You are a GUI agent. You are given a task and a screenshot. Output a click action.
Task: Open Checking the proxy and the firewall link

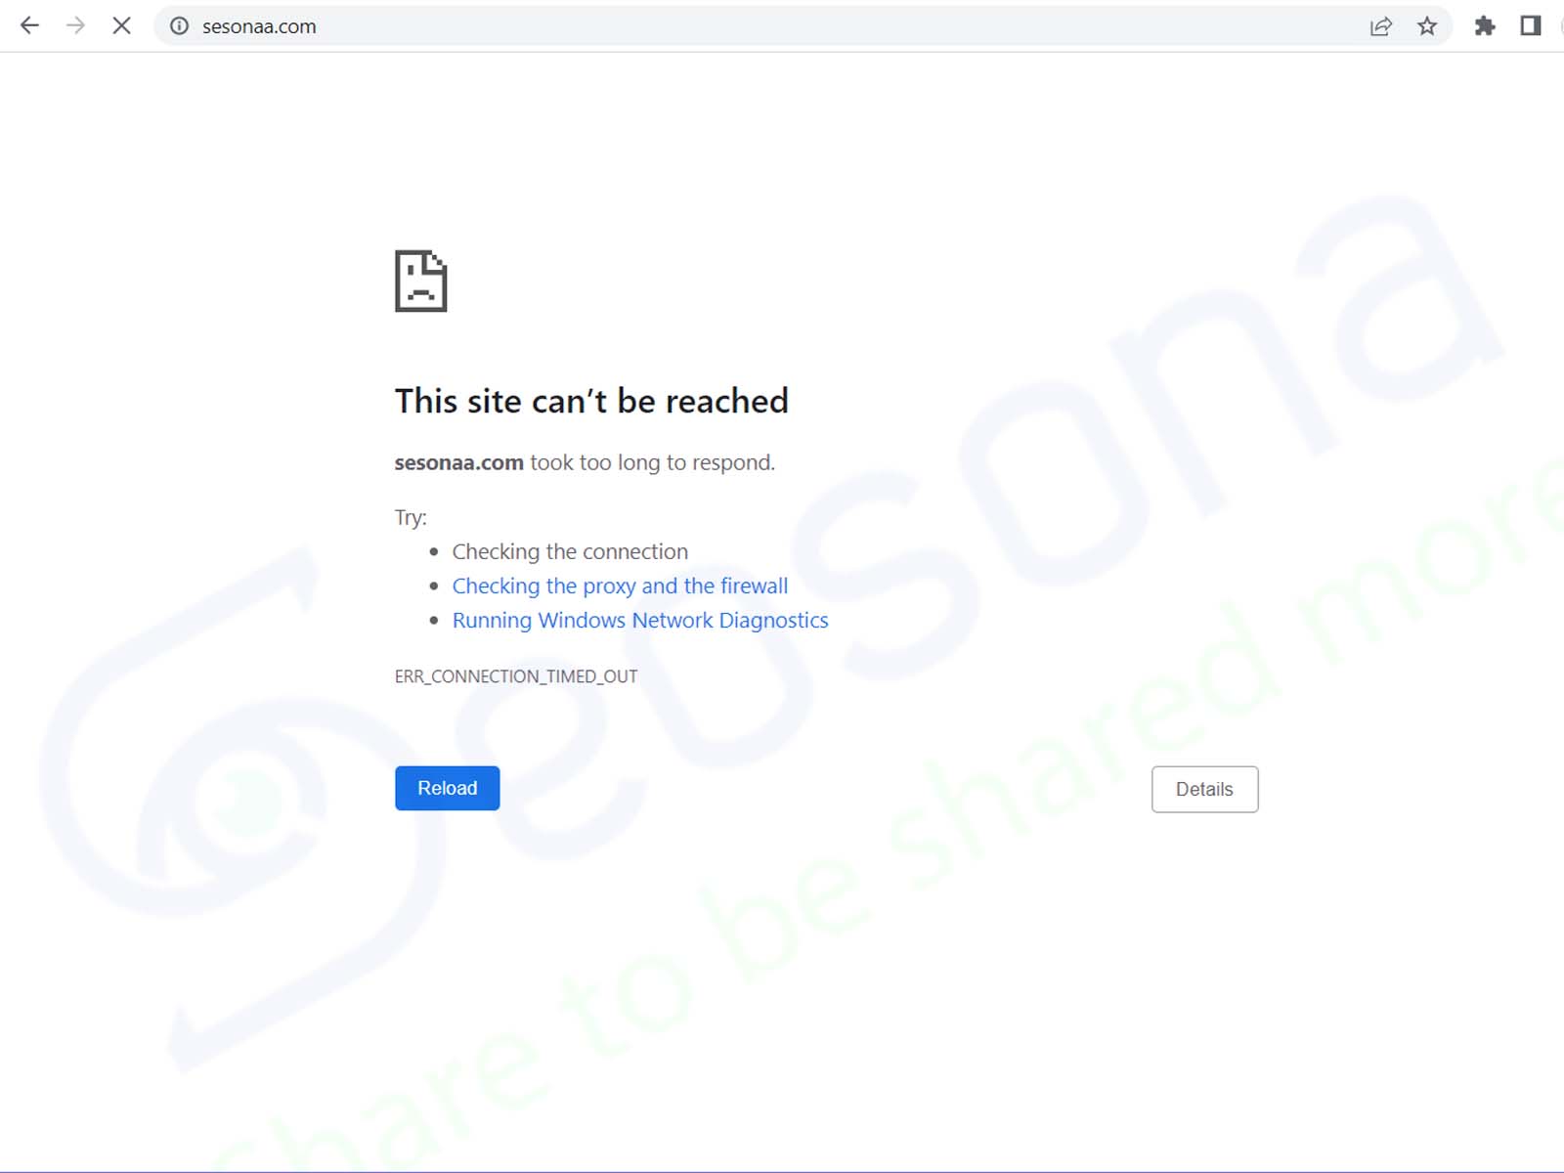click(620, 586)
